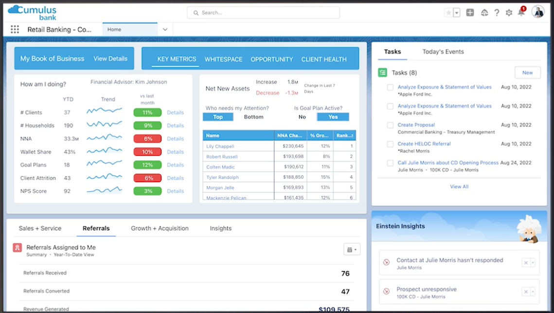Click the notifications bell icon
554x313 pixels.
pos(520,13)
